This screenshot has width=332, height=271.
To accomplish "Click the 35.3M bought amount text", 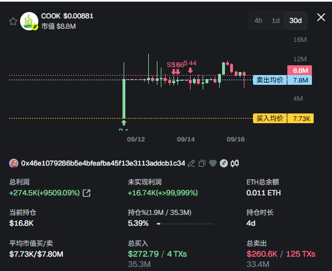I will [x=139, y=264].
